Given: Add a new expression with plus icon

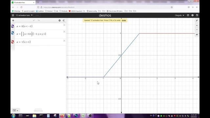Looking at the screenshot, I should (13, 20).
